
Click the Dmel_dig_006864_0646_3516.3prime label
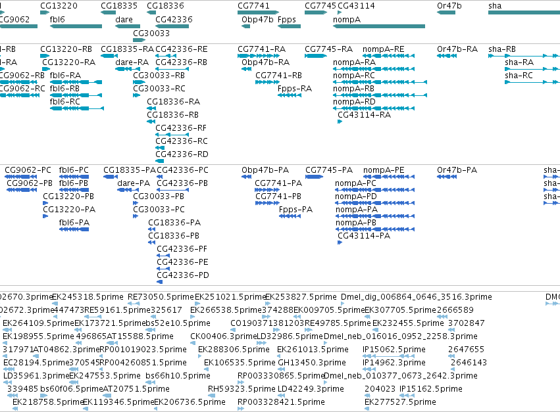pos(417,297)
